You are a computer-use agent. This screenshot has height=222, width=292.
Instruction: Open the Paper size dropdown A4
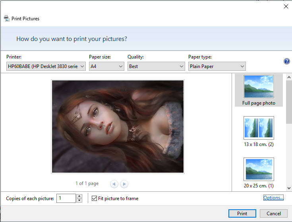[106, 66]
